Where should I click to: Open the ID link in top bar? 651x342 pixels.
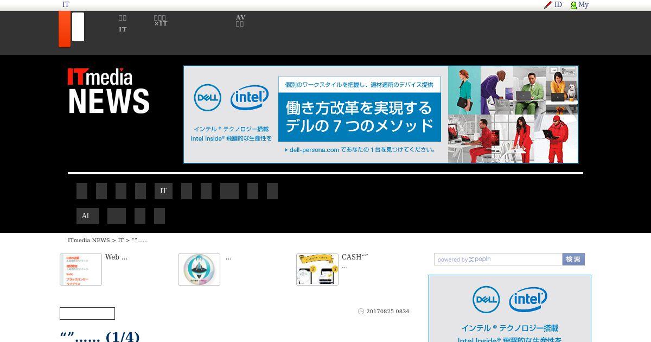(558, 5)
